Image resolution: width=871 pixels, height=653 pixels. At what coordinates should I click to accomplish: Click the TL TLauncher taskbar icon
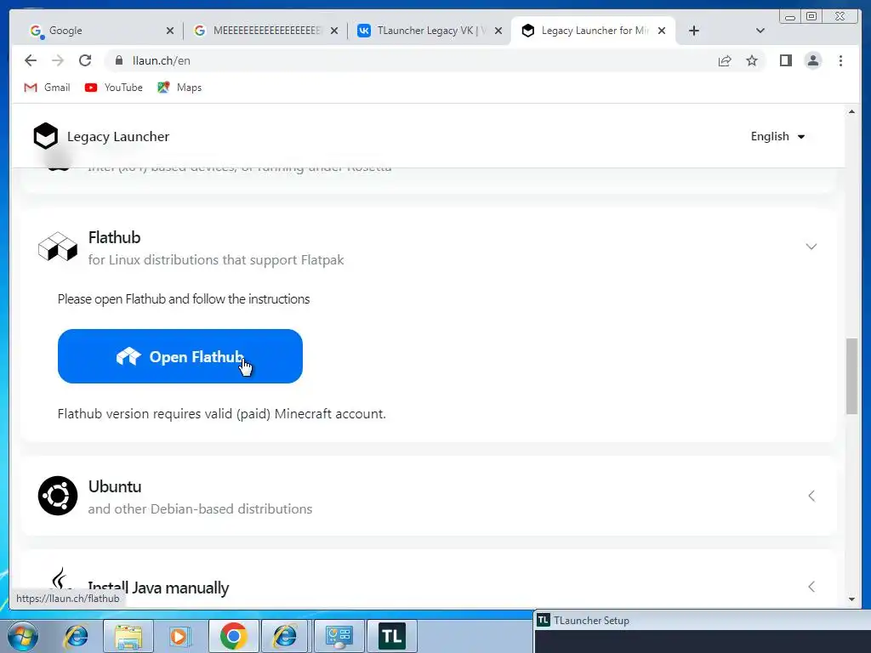(x=391, y=636)
